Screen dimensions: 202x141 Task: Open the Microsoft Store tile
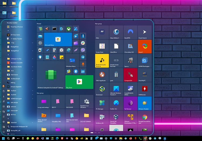(58, 39)
